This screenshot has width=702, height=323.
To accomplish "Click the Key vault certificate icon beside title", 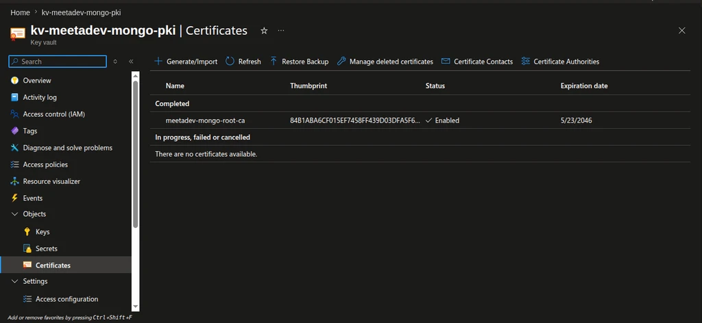I will pyautogui.click(x=17, y=34).
